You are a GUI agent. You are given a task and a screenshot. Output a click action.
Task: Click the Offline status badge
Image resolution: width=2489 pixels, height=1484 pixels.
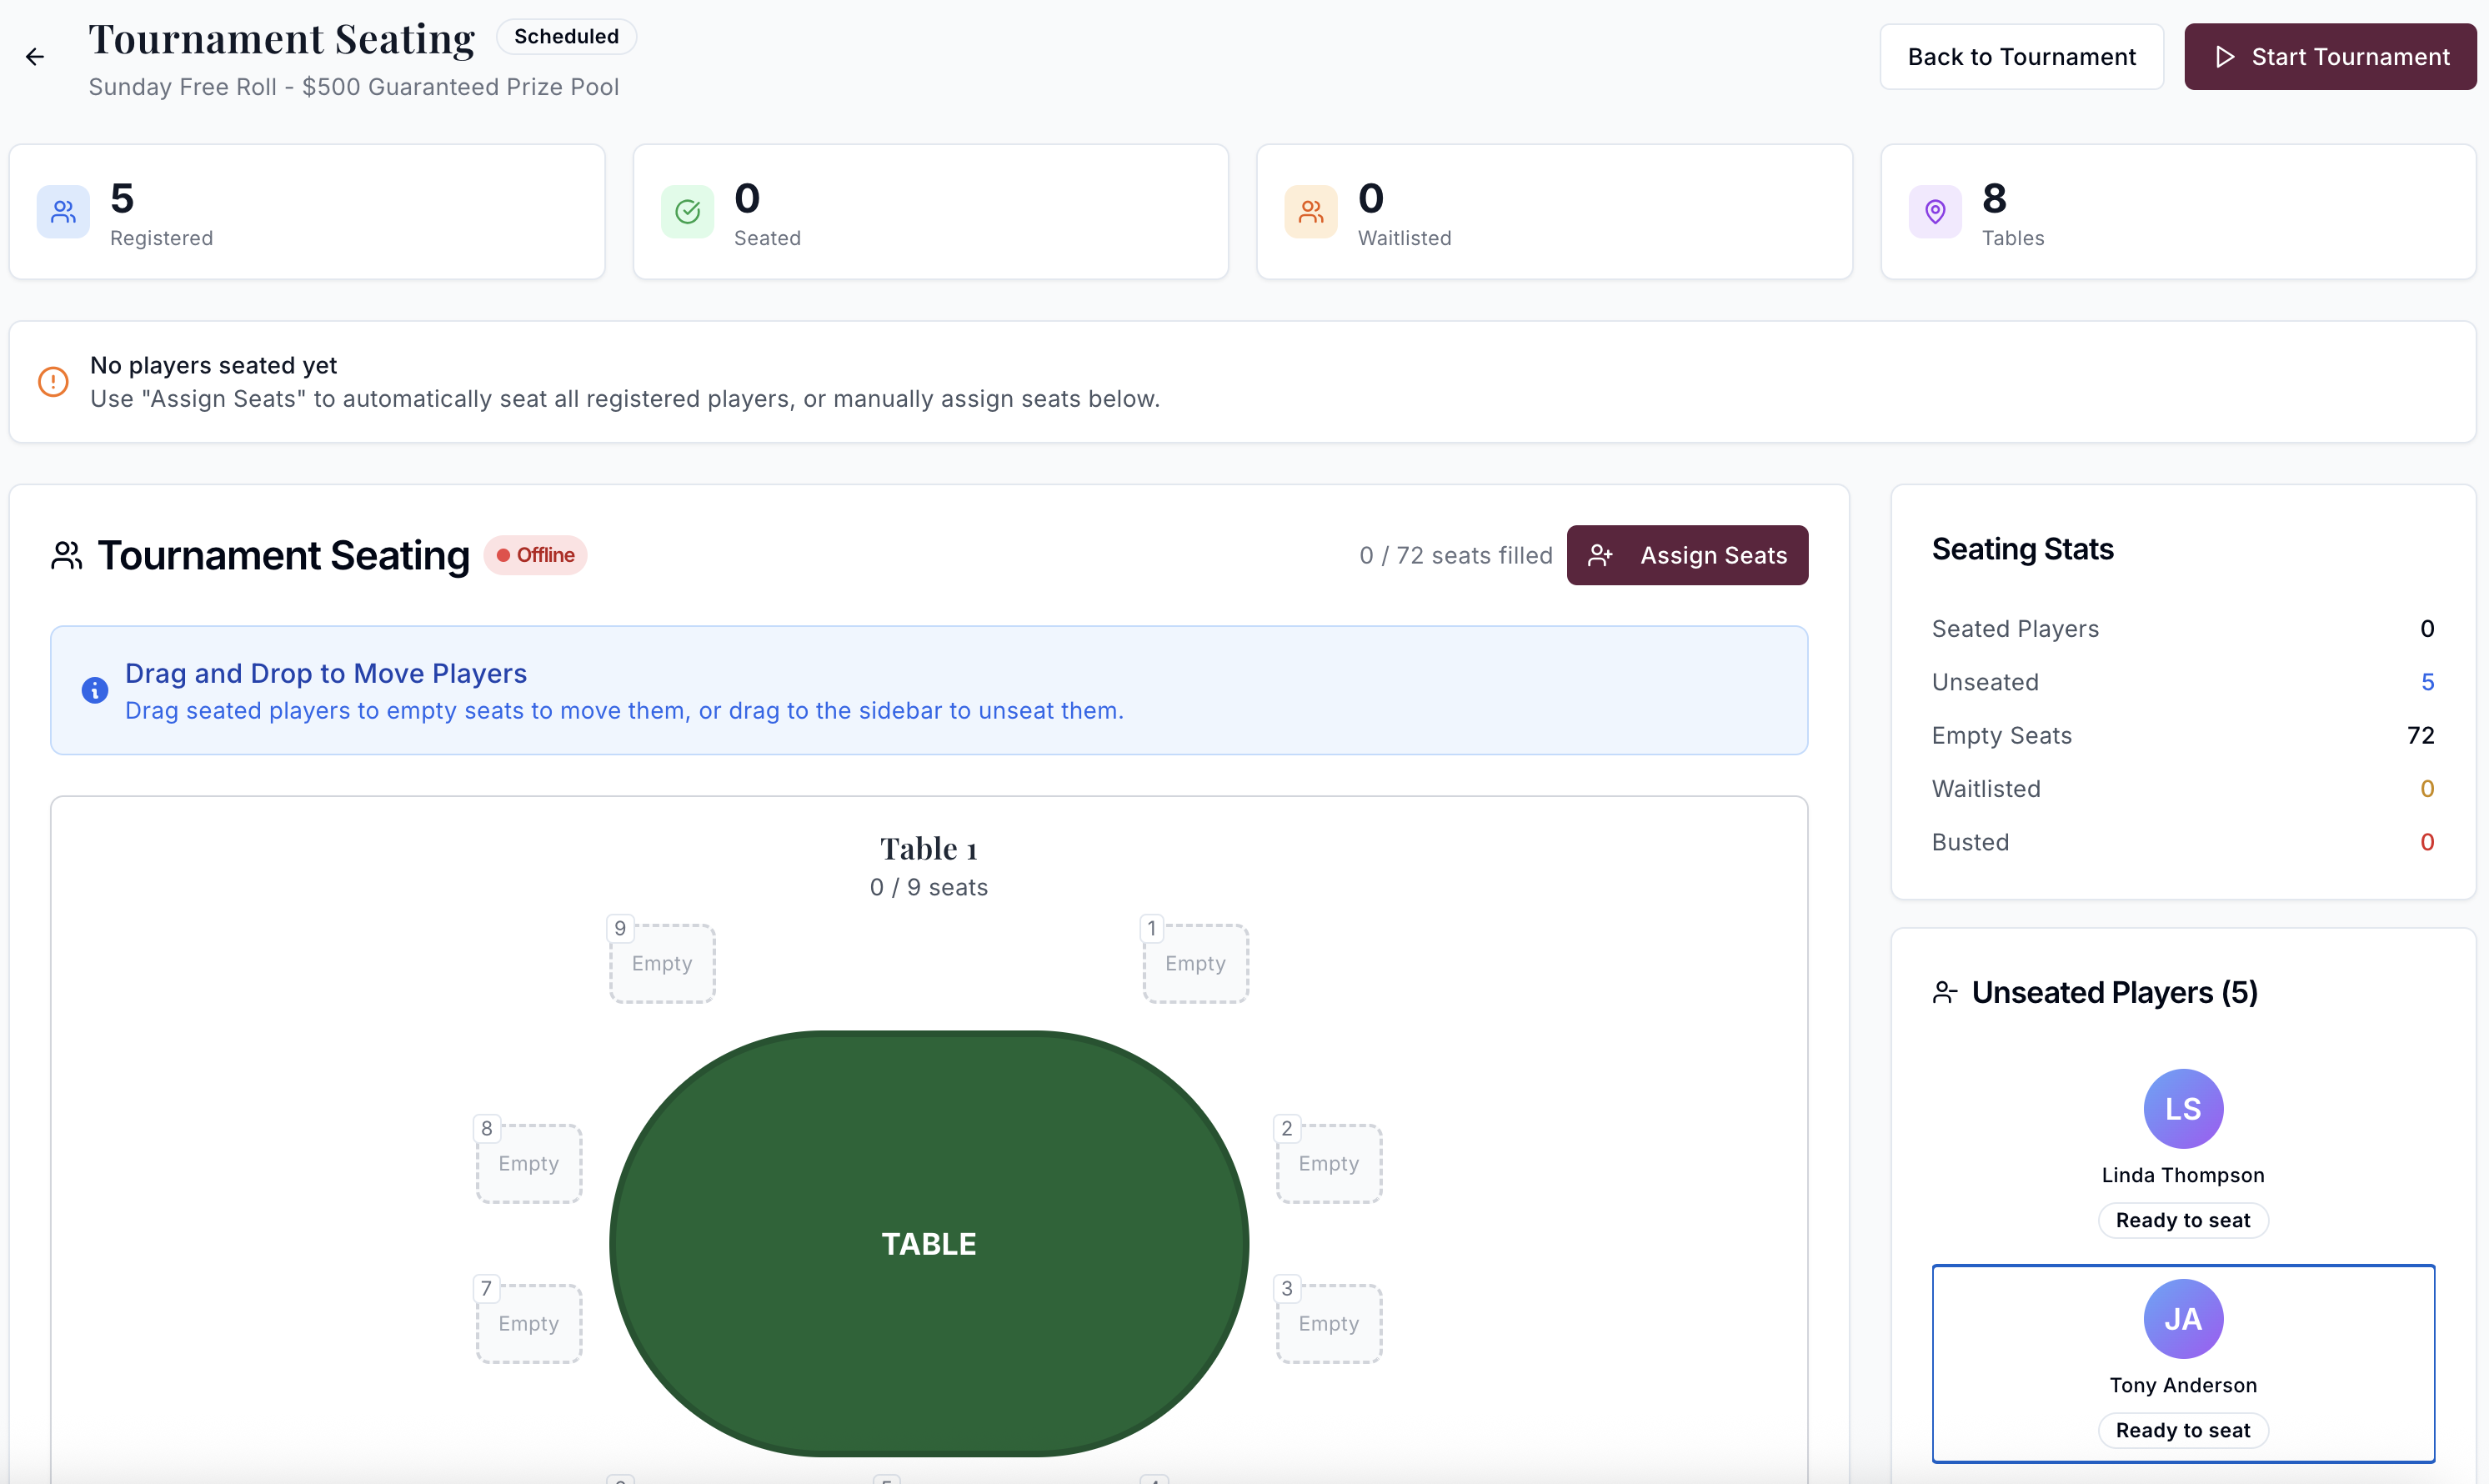pyautogui.click(x=536, y=555)
